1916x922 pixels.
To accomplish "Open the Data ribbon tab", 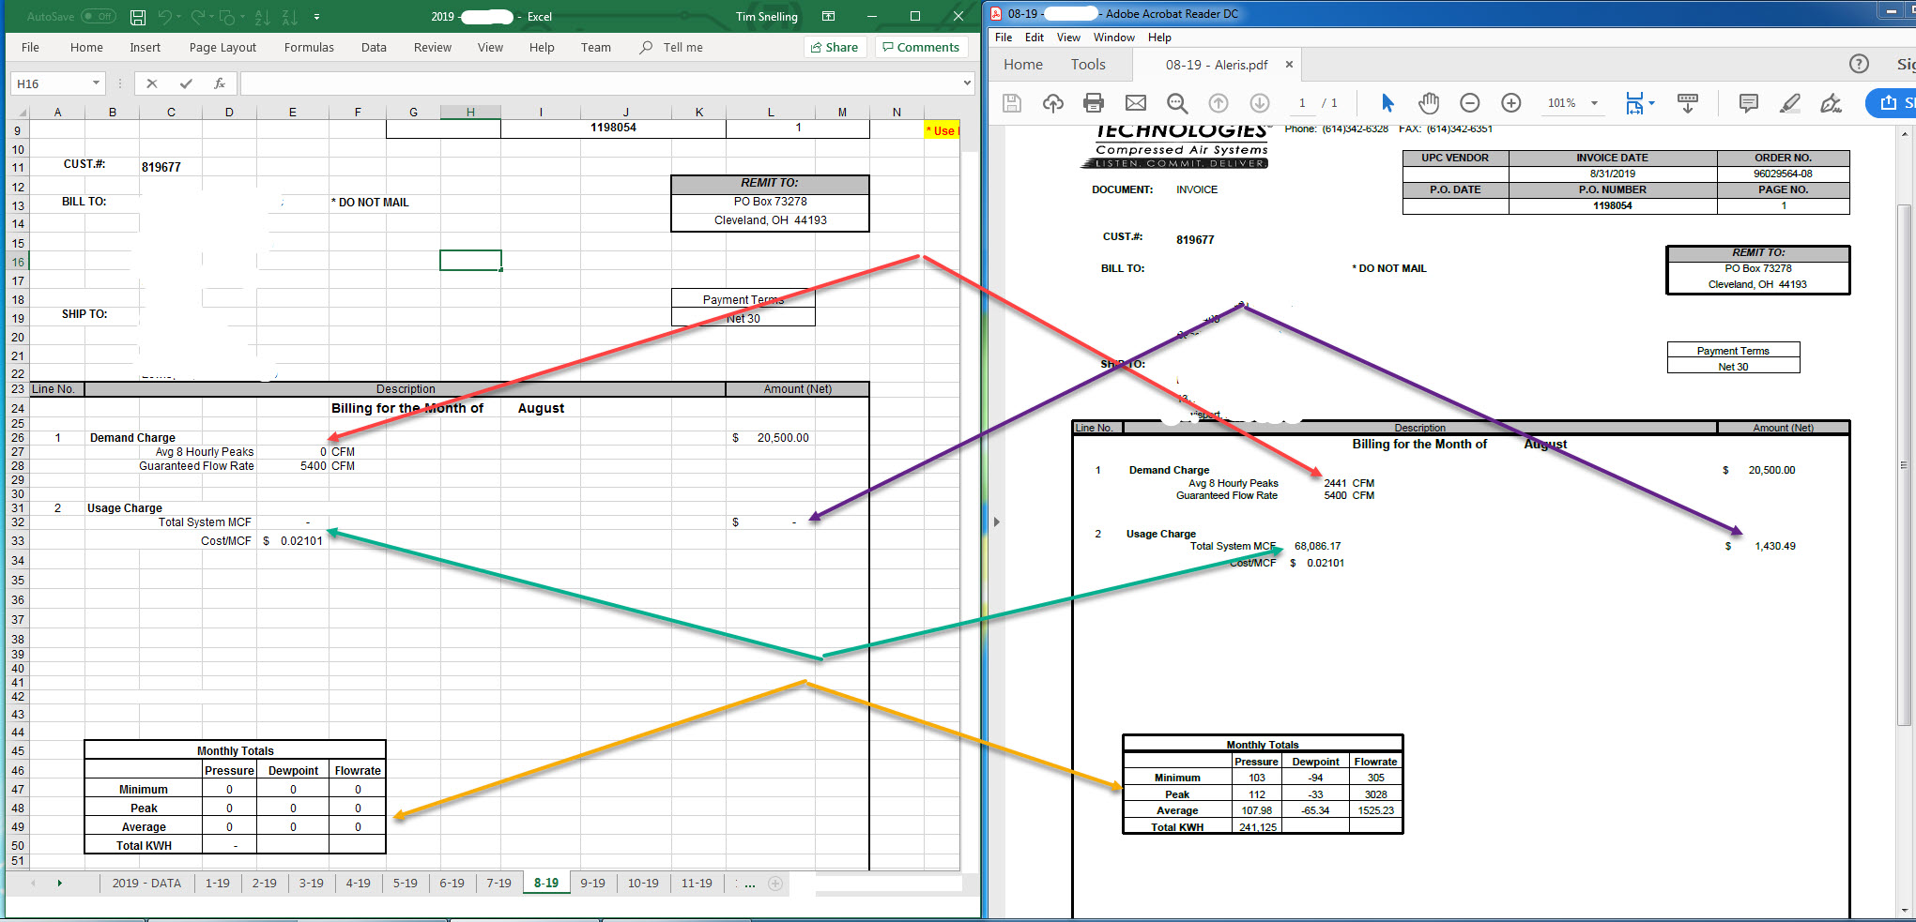I will 374,47.
